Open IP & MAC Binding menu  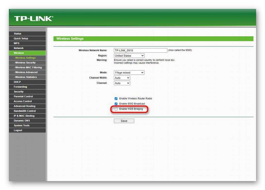pyautogui.click(x=27, y=116)
